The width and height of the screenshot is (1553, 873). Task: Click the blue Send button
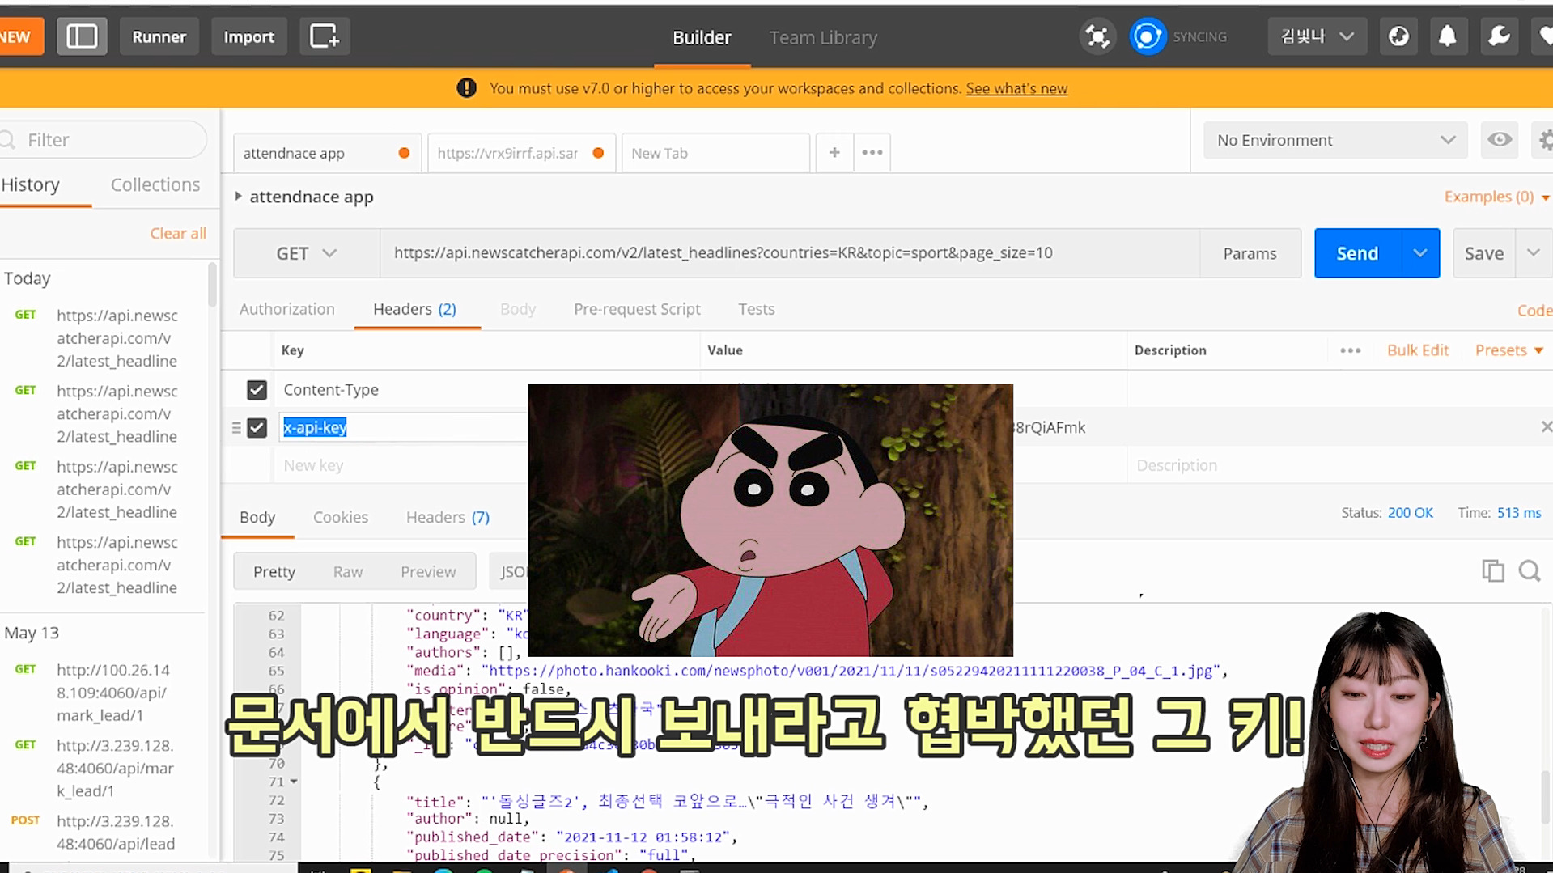(1356, 253)
